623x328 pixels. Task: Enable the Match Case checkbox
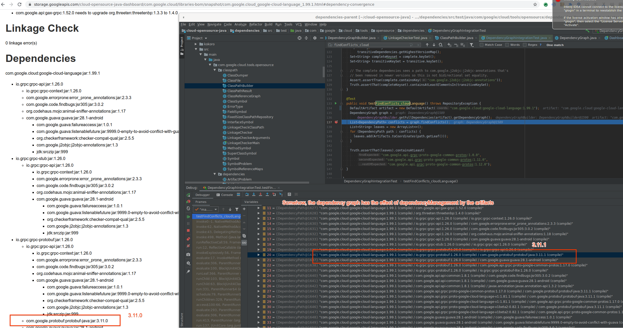481,45
